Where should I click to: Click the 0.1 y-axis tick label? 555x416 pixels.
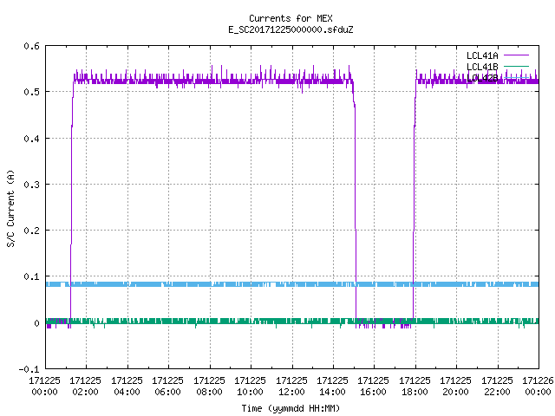pyautogui.click(x=31, y=276)
